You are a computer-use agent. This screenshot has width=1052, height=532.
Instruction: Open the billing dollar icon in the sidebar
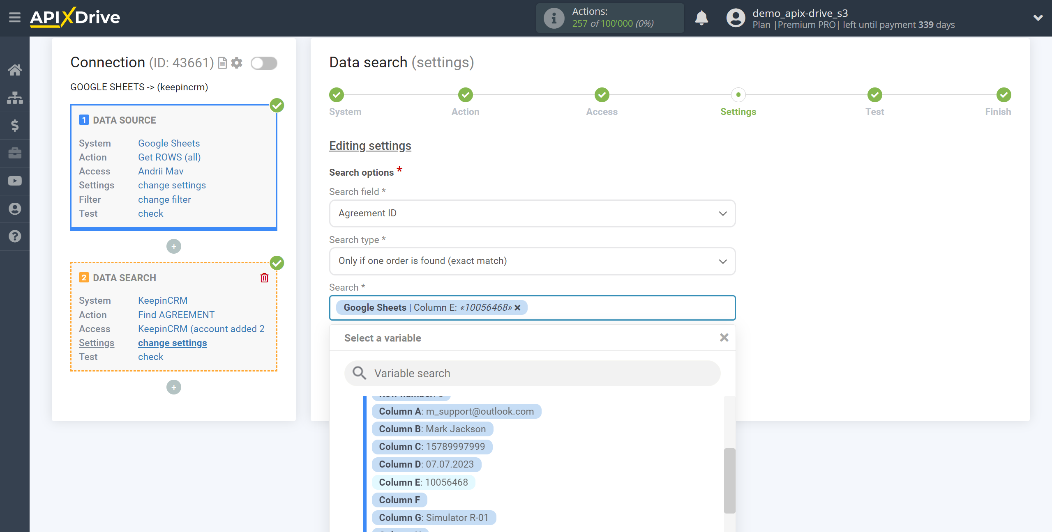[x=15, y=125]
